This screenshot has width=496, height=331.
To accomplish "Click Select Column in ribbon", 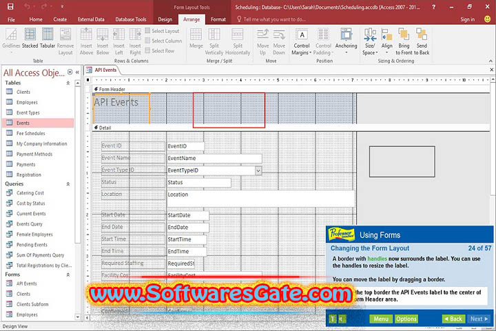I will [163, 41].
